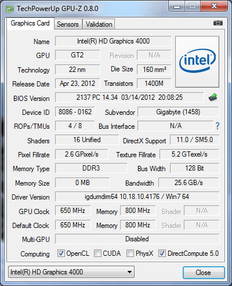Click the Shaders field 16 Unified
Screen dimensions: 232x286
[x=87, y=140]
